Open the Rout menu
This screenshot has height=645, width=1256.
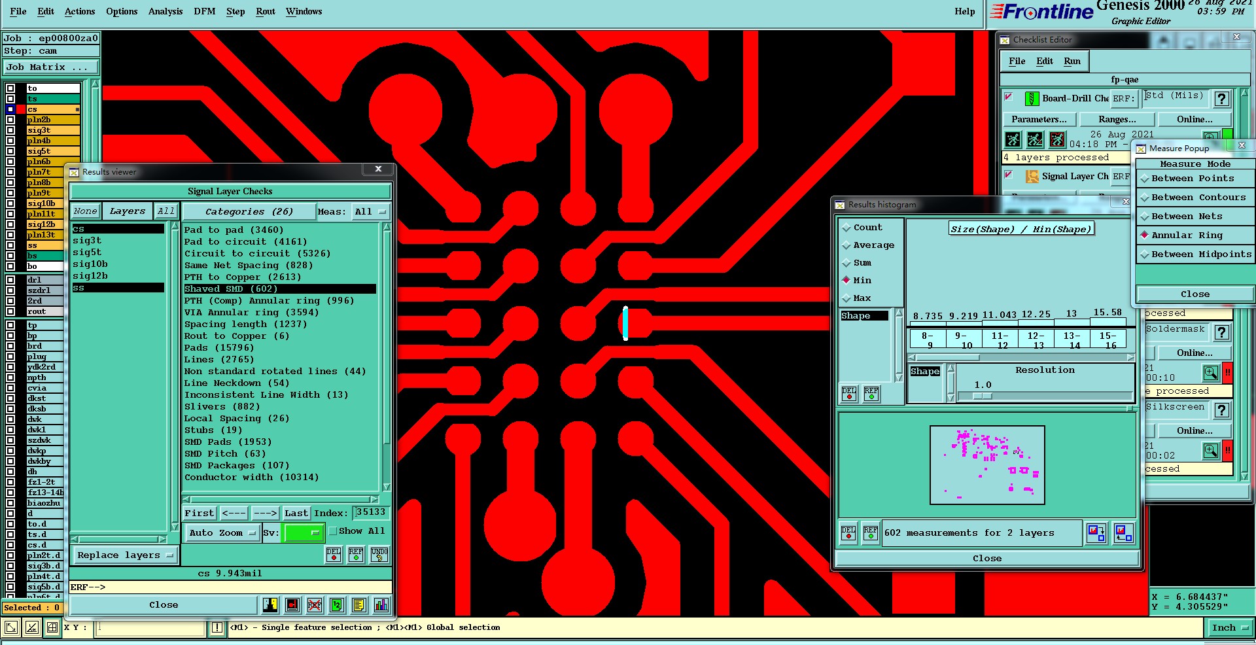point(266,12)
